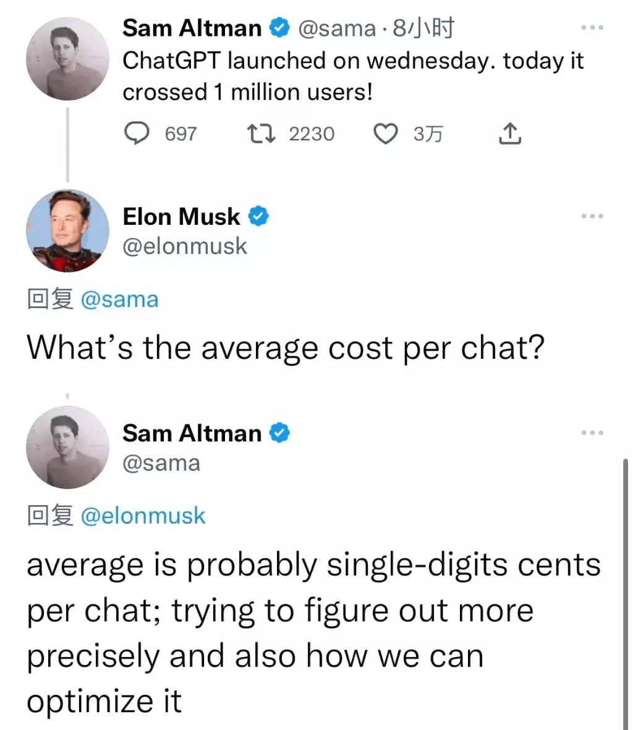Click the @sama mention in Elon's reply

point(120,300)
